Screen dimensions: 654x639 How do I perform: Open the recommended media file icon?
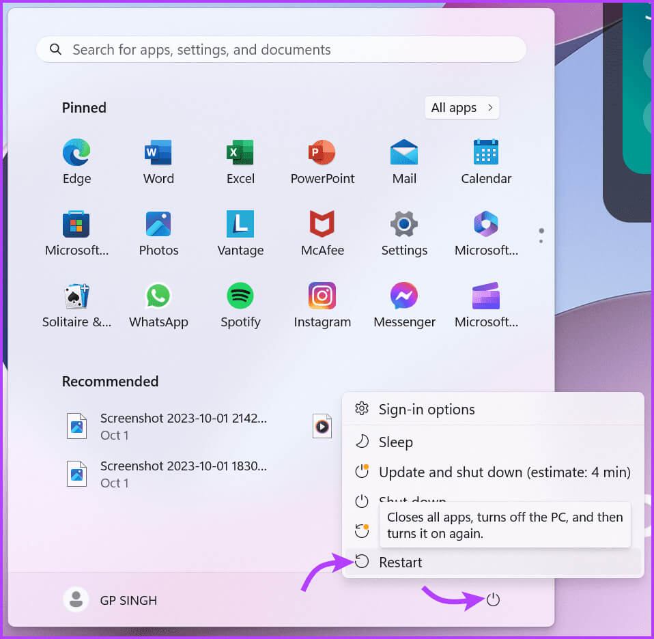[322, 426]
